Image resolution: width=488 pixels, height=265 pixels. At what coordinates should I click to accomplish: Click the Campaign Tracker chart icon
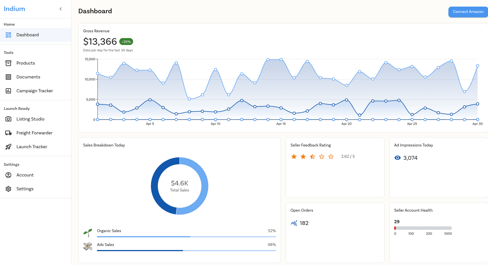click(x=8, y=91)
